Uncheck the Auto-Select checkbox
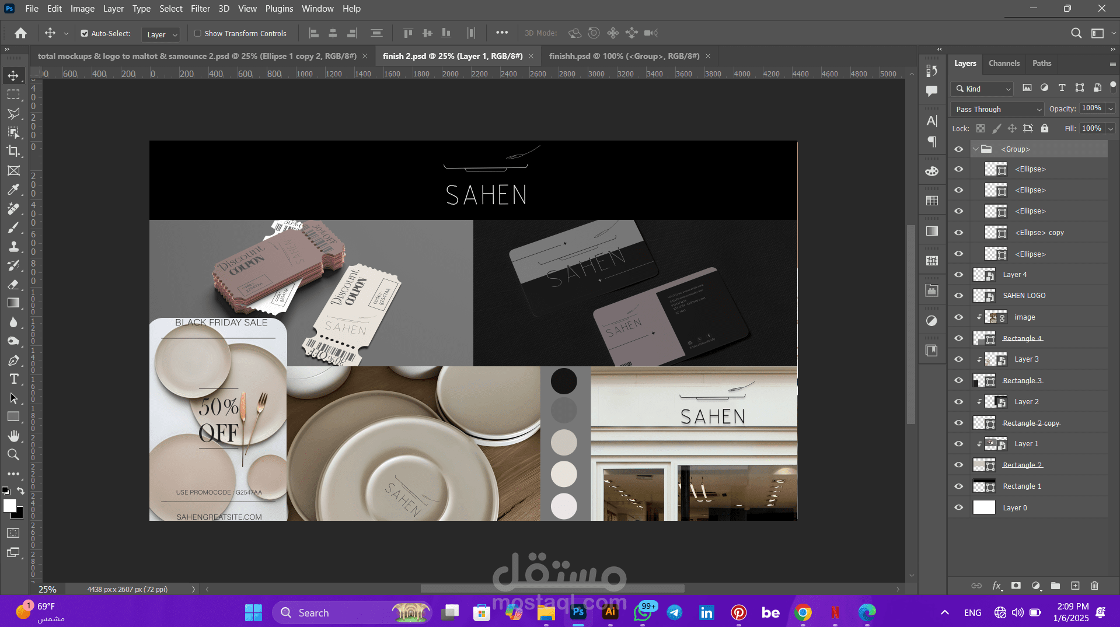The height and width of the screenshot is (627, 1120). coord(85,34)
